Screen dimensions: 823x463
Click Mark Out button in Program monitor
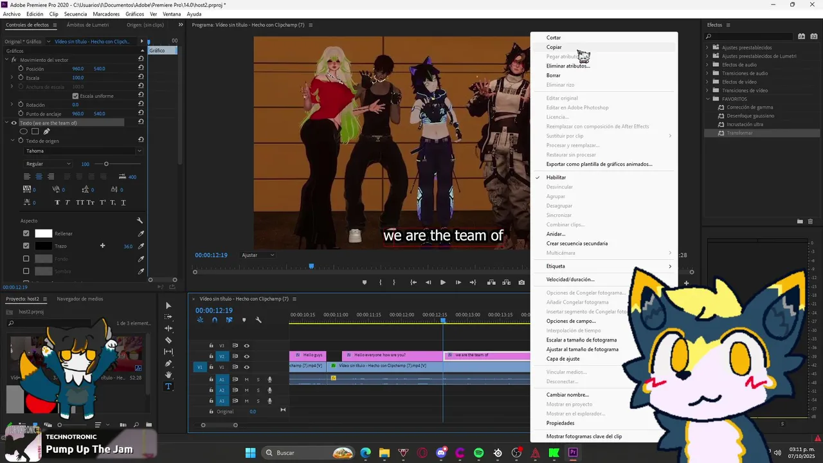(x=394, y=282)
